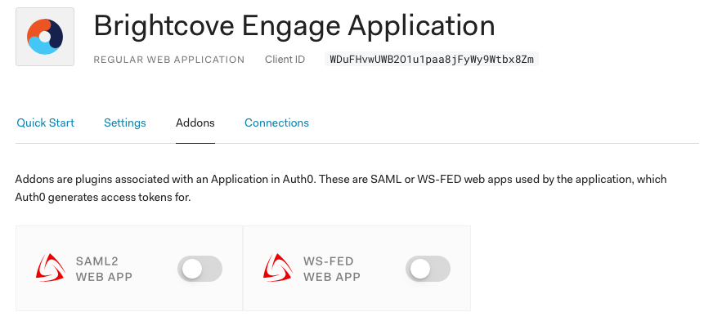Go to the Connections tab
This screenshot has height=321, width=722.
pyautogui.click(x=276, y=123)
